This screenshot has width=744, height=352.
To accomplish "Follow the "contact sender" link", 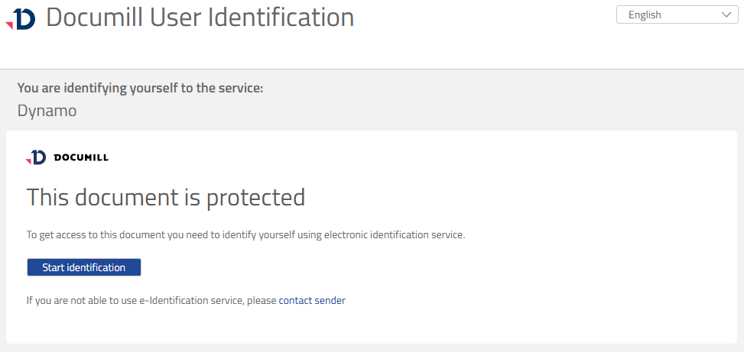I will coord(312,301).
